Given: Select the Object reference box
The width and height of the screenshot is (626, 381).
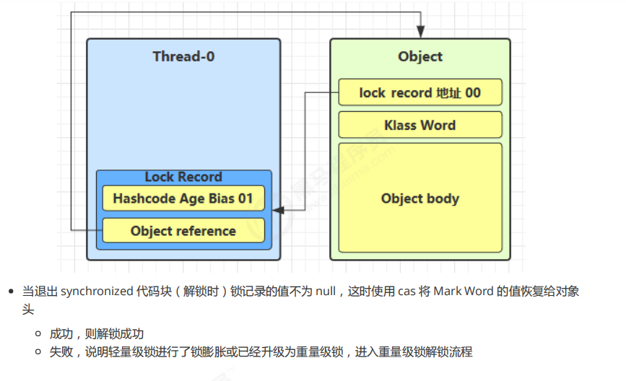Looking at the screenshot, I should [183, 231].
